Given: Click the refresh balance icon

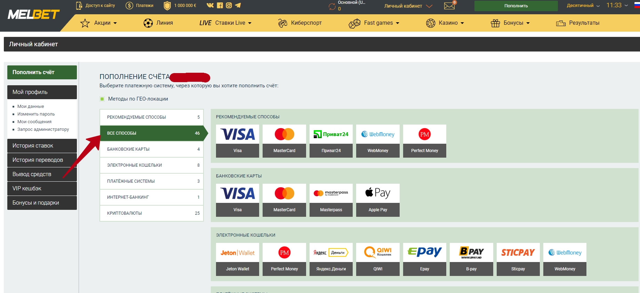Looking at the screenshot, I should point(332,6).
